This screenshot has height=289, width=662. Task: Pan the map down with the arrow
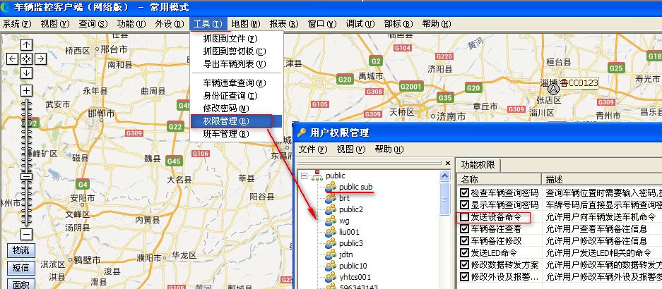(x=26, y=73)
